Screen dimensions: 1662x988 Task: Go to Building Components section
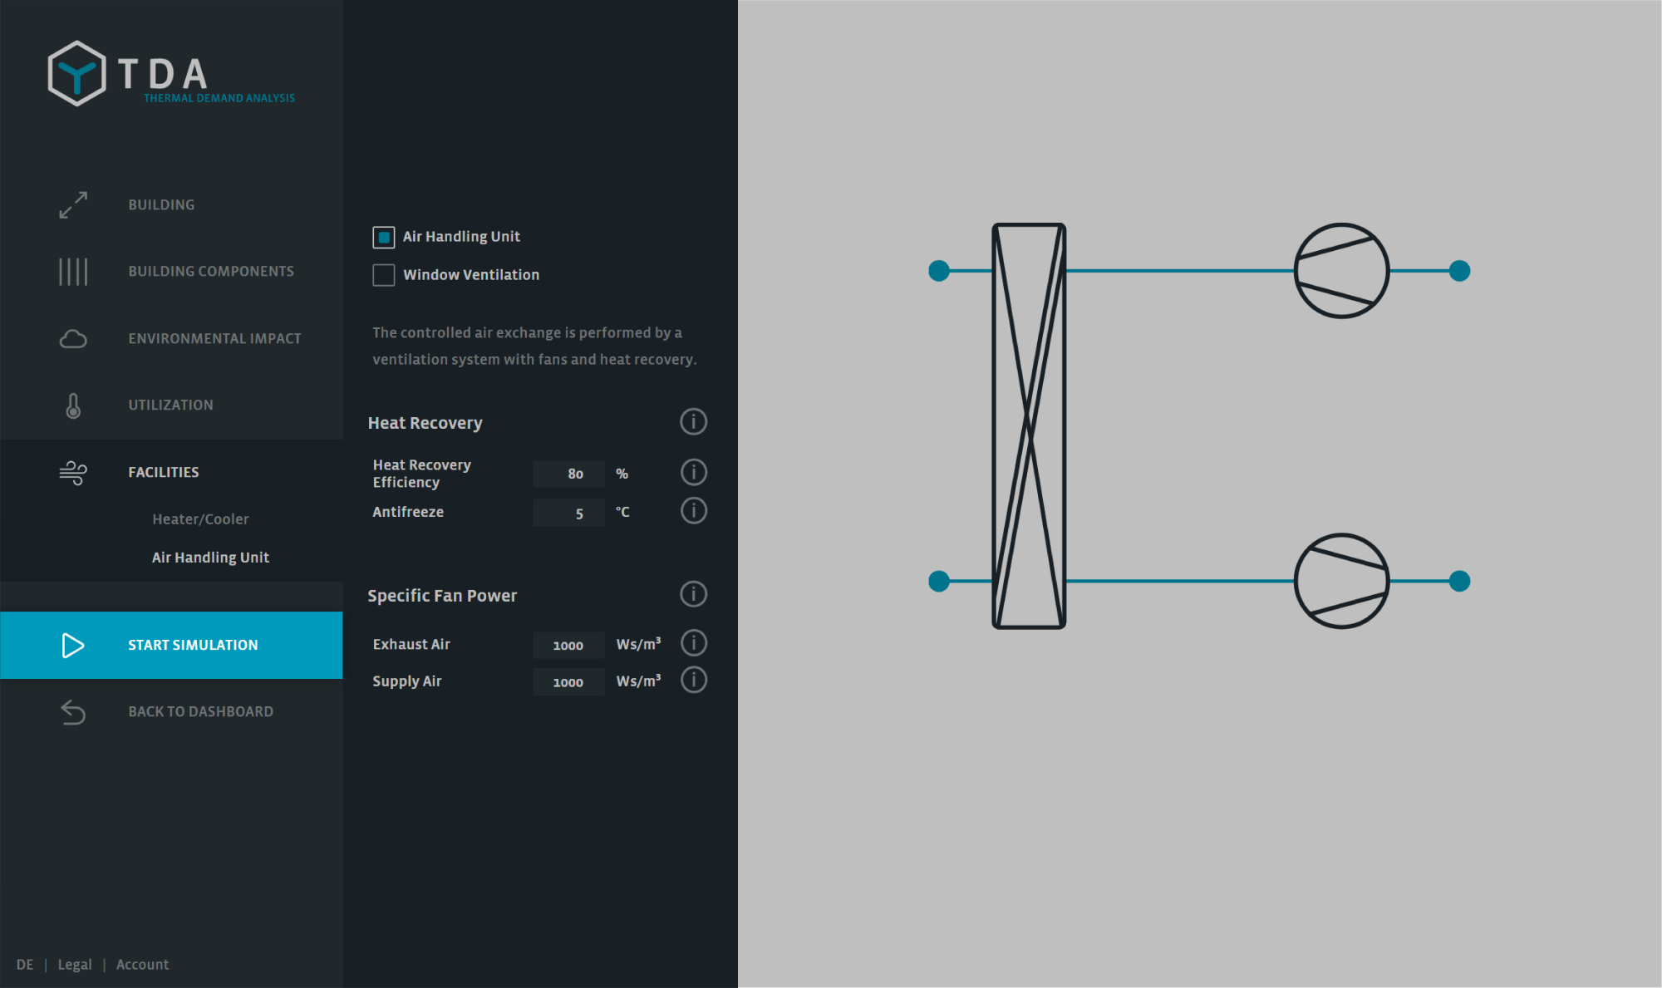210,272
